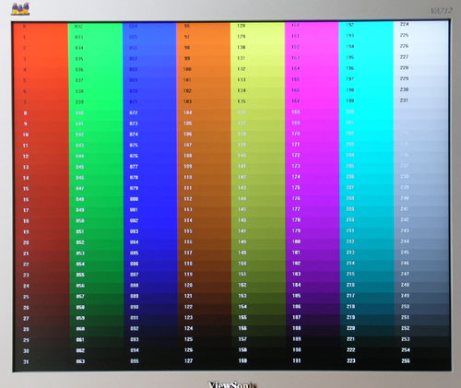This screenshot has width=461, height=388.
Task: Click the number 091 in the blue column
Action: pyautogui.click(x=135, y=318)
